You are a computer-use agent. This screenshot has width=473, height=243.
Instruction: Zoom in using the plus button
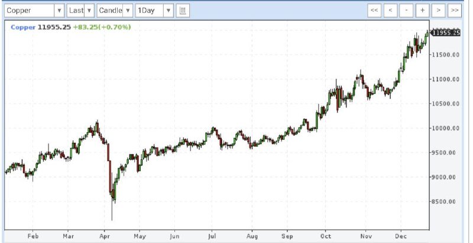click(x=422, y=11)
